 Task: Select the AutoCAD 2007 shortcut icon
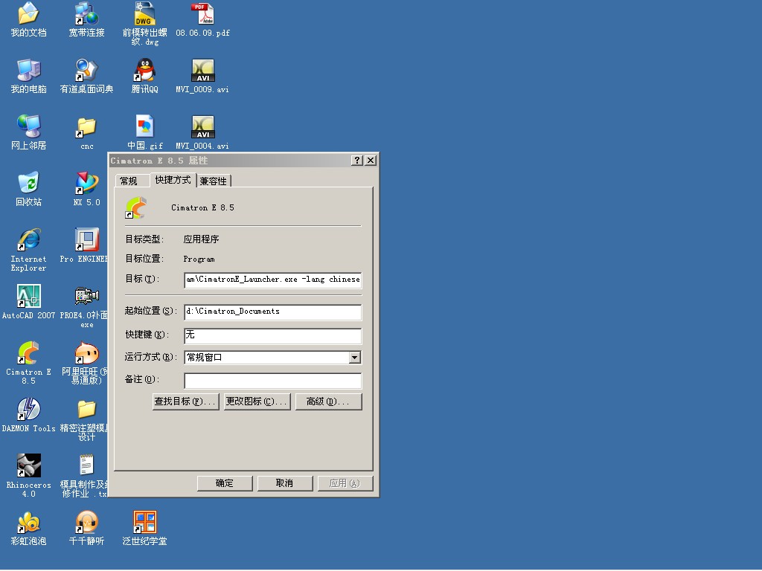coord(29,296)
